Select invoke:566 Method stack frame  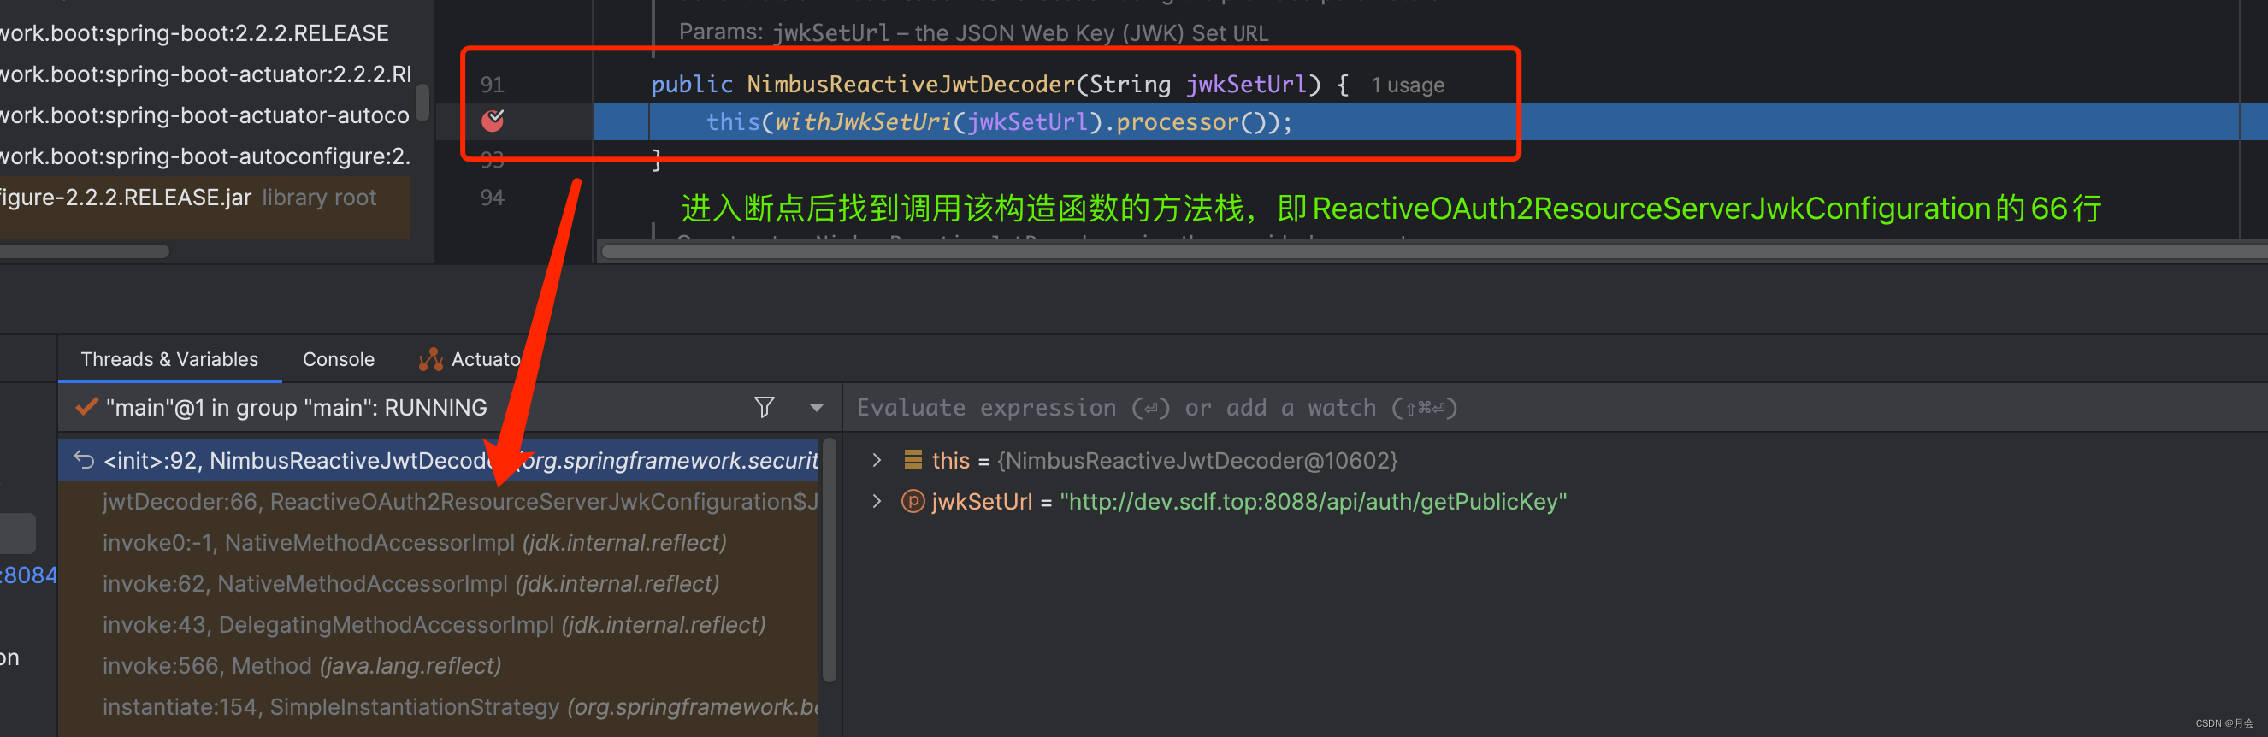[301, 666]
